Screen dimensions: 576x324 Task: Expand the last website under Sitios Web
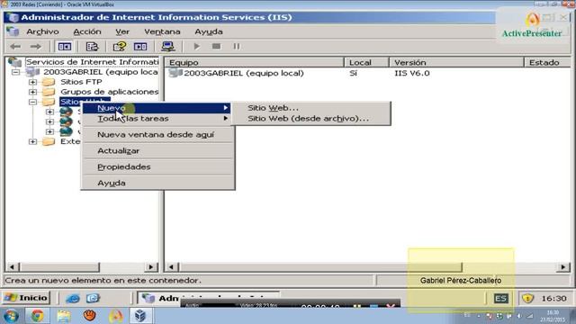click(50, 131)
